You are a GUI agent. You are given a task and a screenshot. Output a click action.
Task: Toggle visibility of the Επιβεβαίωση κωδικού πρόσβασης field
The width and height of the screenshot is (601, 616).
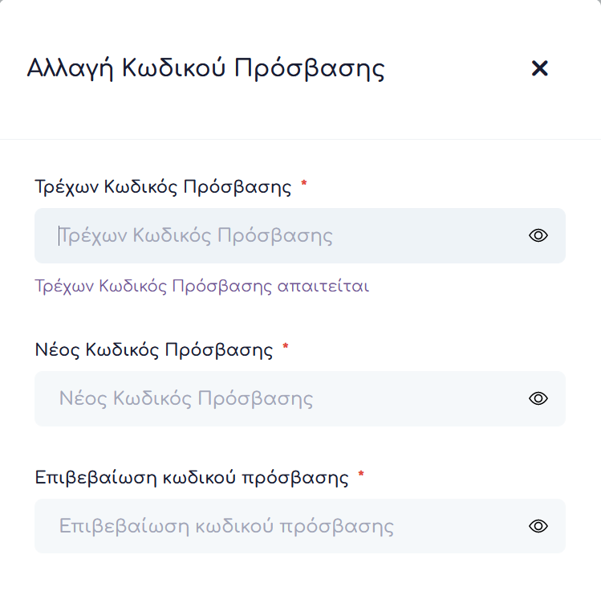click(x=538, y=526)
